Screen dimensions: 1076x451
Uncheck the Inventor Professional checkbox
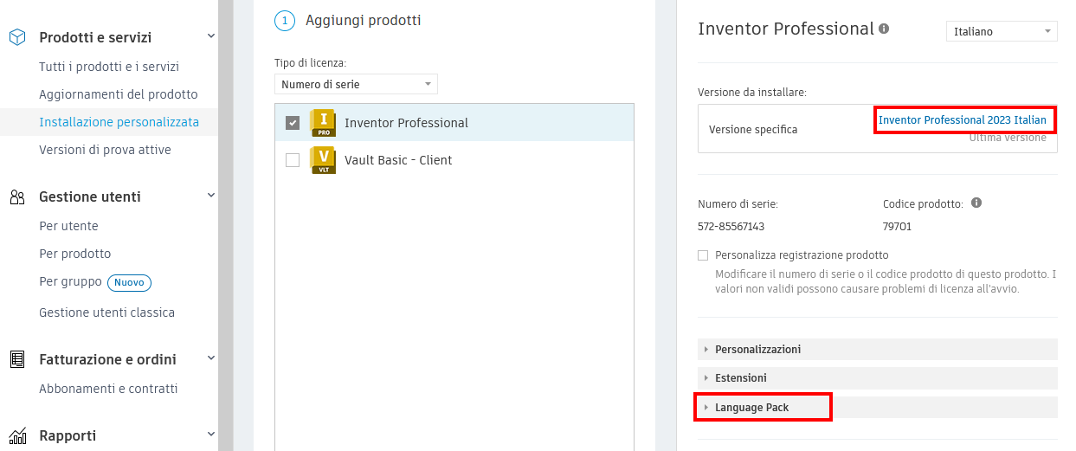(x=293, y=123)
